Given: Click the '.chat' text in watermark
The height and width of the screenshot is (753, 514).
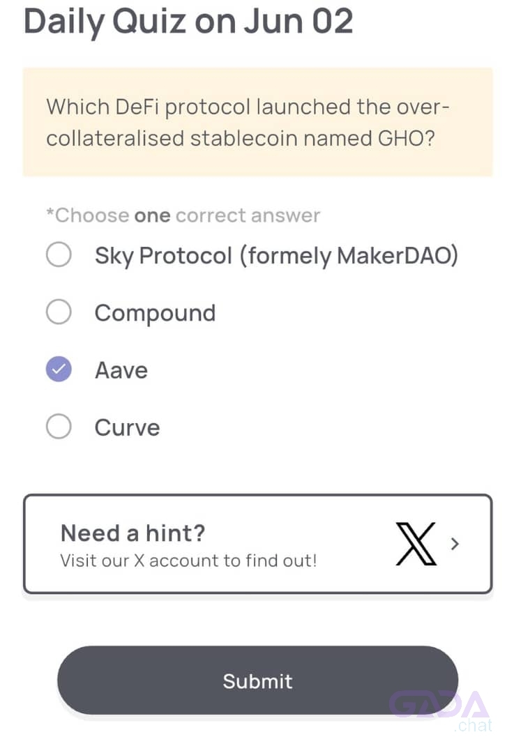Looking at the screenshot, I should pyautogui.click(x=473, y=724).
